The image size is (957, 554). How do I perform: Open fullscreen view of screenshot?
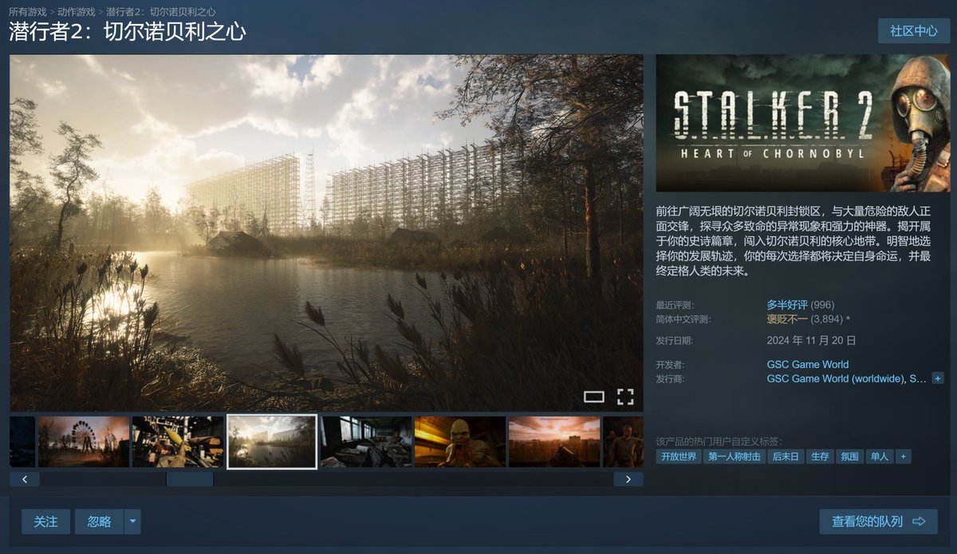625,396
